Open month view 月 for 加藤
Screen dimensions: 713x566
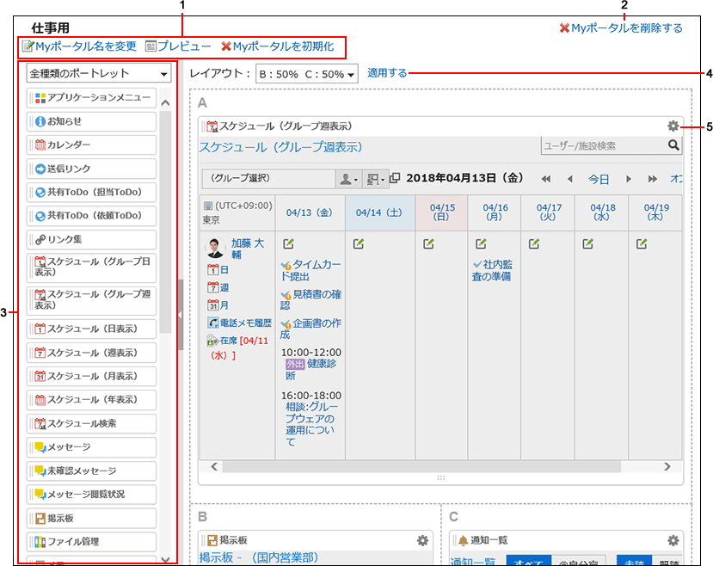point(218,305)
